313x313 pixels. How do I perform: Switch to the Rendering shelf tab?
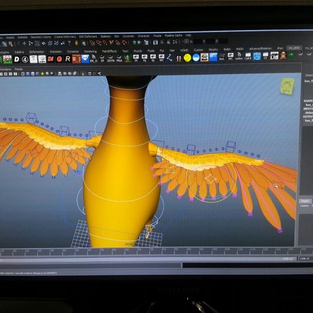click(x=90, y=51)
